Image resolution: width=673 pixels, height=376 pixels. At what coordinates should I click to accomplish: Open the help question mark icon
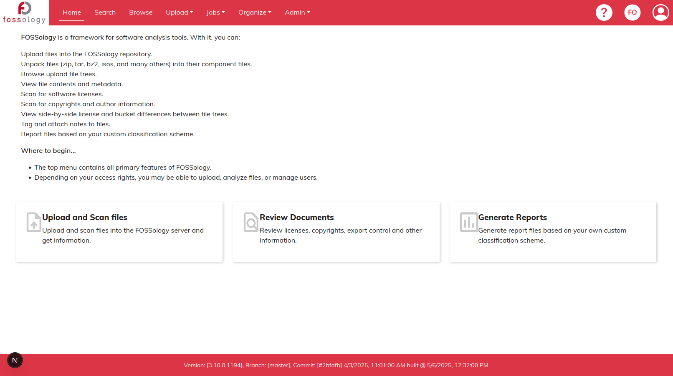tap(604, 13)
